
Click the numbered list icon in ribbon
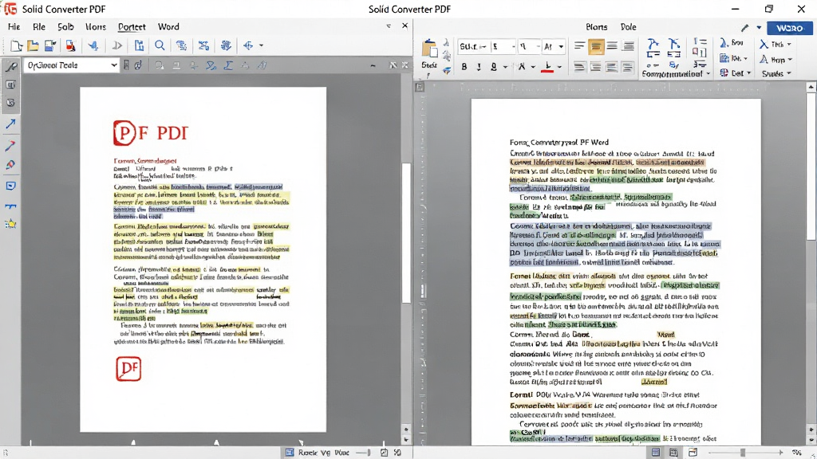[700, 41]
